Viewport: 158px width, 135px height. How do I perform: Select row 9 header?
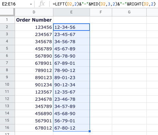point(7,77)
